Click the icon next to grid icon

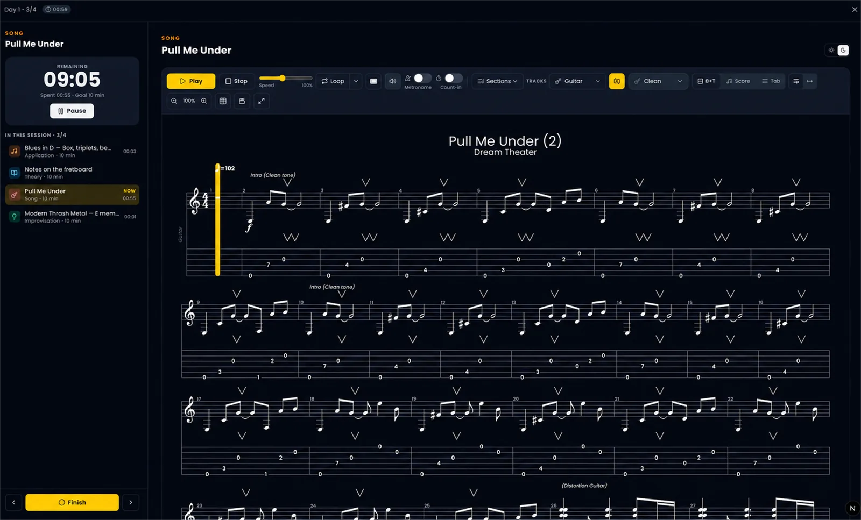click(x=242, y=101)
